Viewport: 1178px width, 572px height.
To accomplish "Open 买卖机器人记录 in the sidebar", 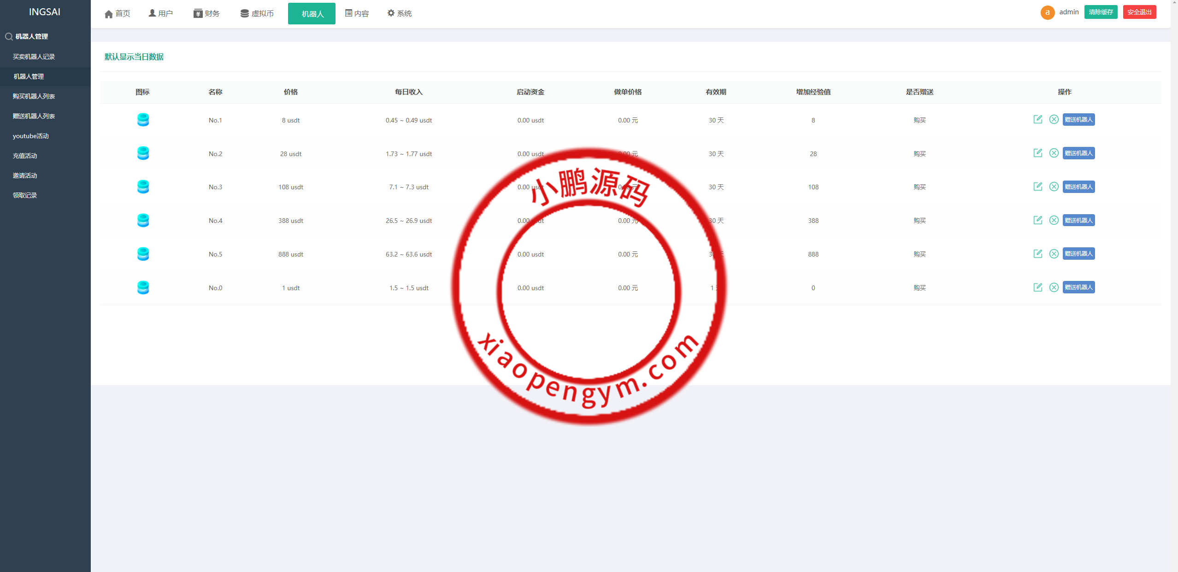I will coord(34,57).
